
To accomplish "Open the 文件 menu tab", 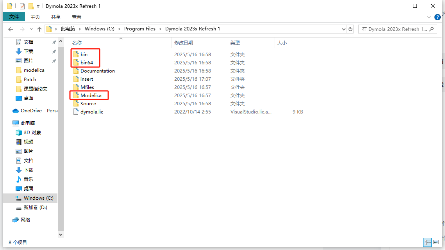I will point(14,17).
